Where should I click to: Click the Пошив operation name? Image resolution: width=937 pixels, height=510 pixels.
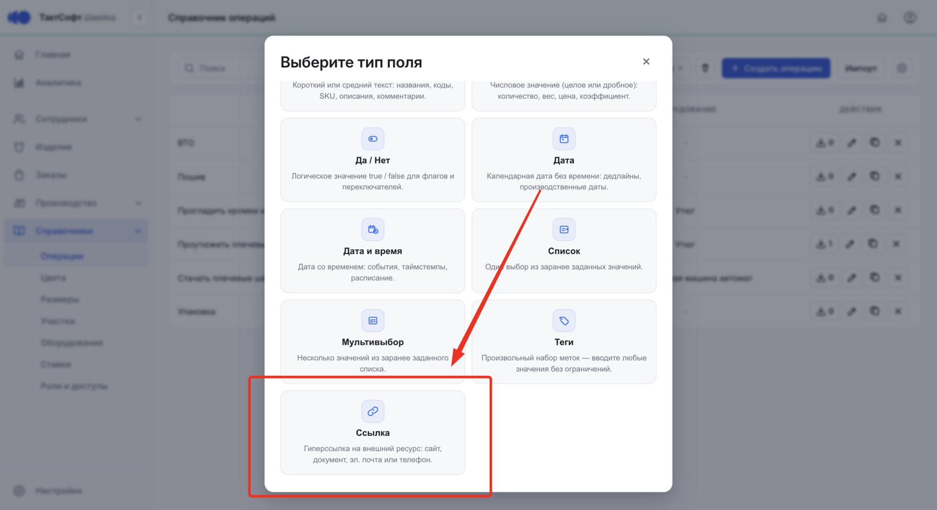pos(191,177)
